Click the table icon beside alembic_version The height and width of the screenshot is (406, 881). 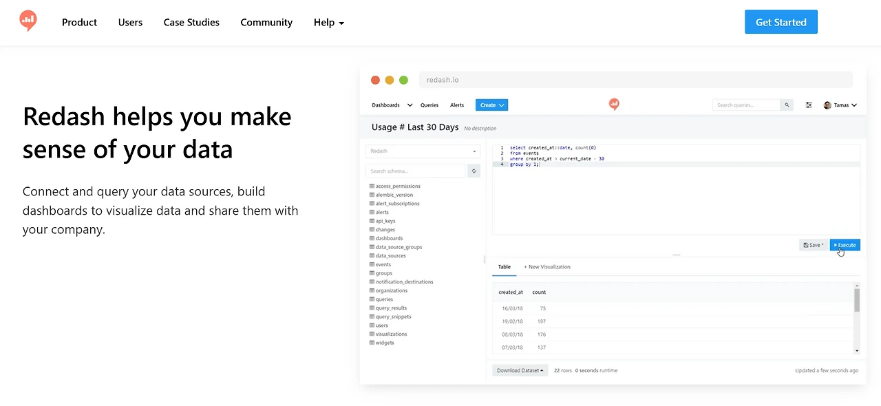coord(372,195)
